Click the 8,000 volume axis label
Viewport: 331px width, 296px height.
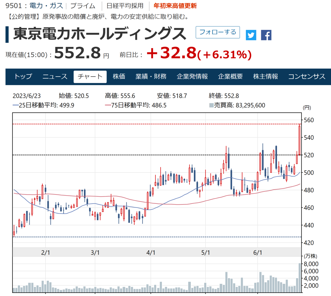tap(311, 264)
